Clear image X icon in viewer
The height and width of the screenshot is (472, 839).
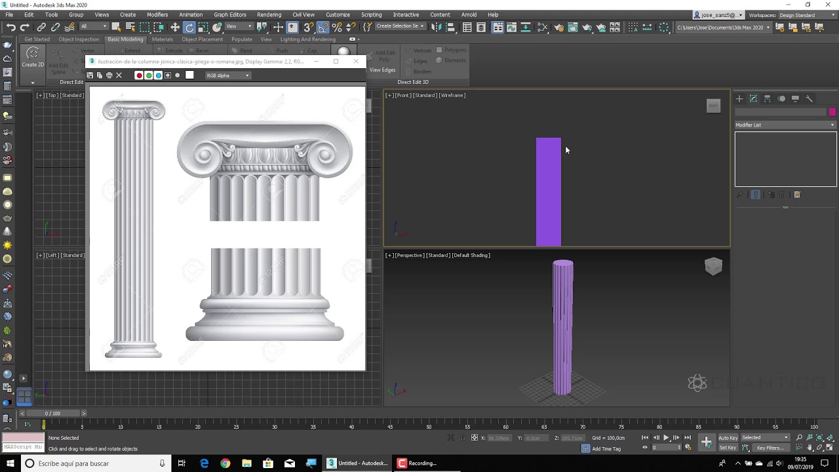119,75
